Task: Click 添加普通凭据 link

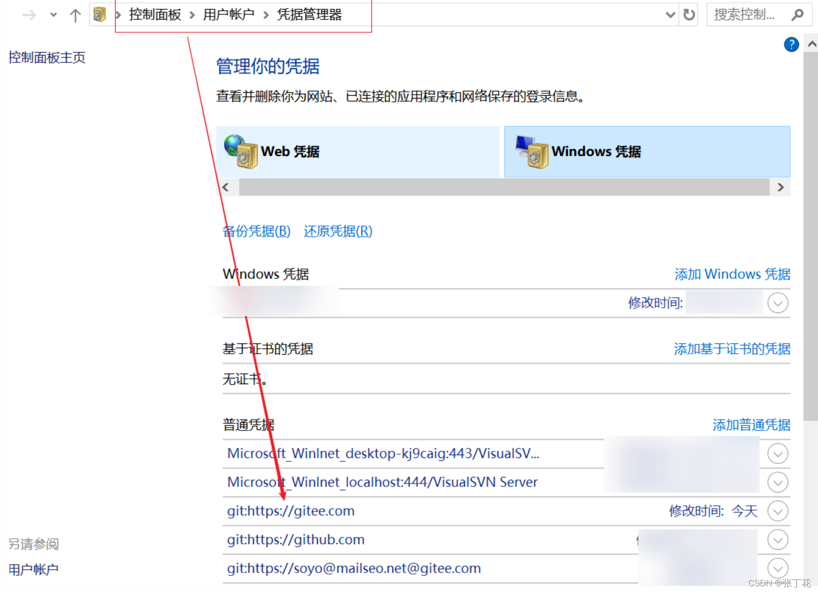Action: click(752, 425)
